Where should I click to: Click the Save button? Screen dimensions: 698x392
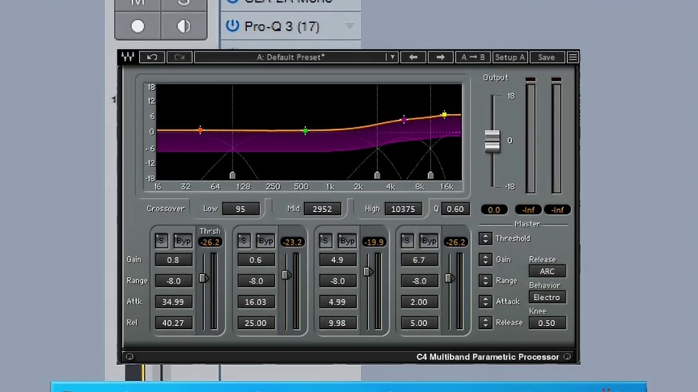pos(546,57)
